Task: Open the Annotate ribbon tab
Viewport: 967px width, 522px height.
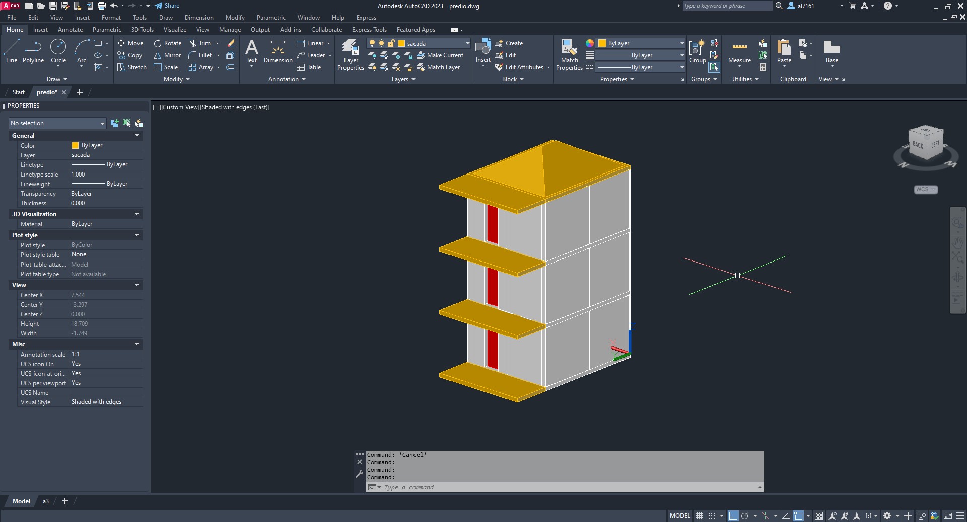Action: point(70,30)
